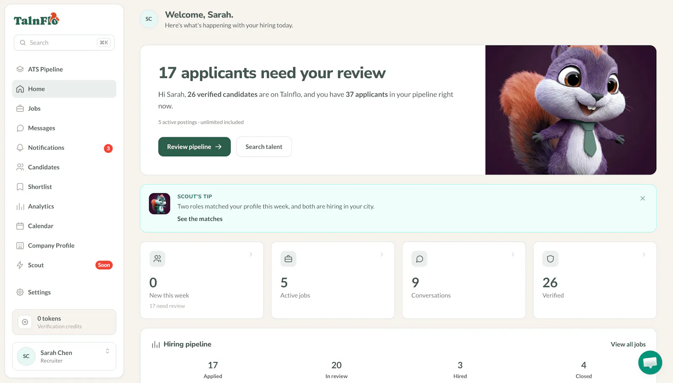Click the tokens coin icon
Screen dimensions: 673x383
point(25,322)
